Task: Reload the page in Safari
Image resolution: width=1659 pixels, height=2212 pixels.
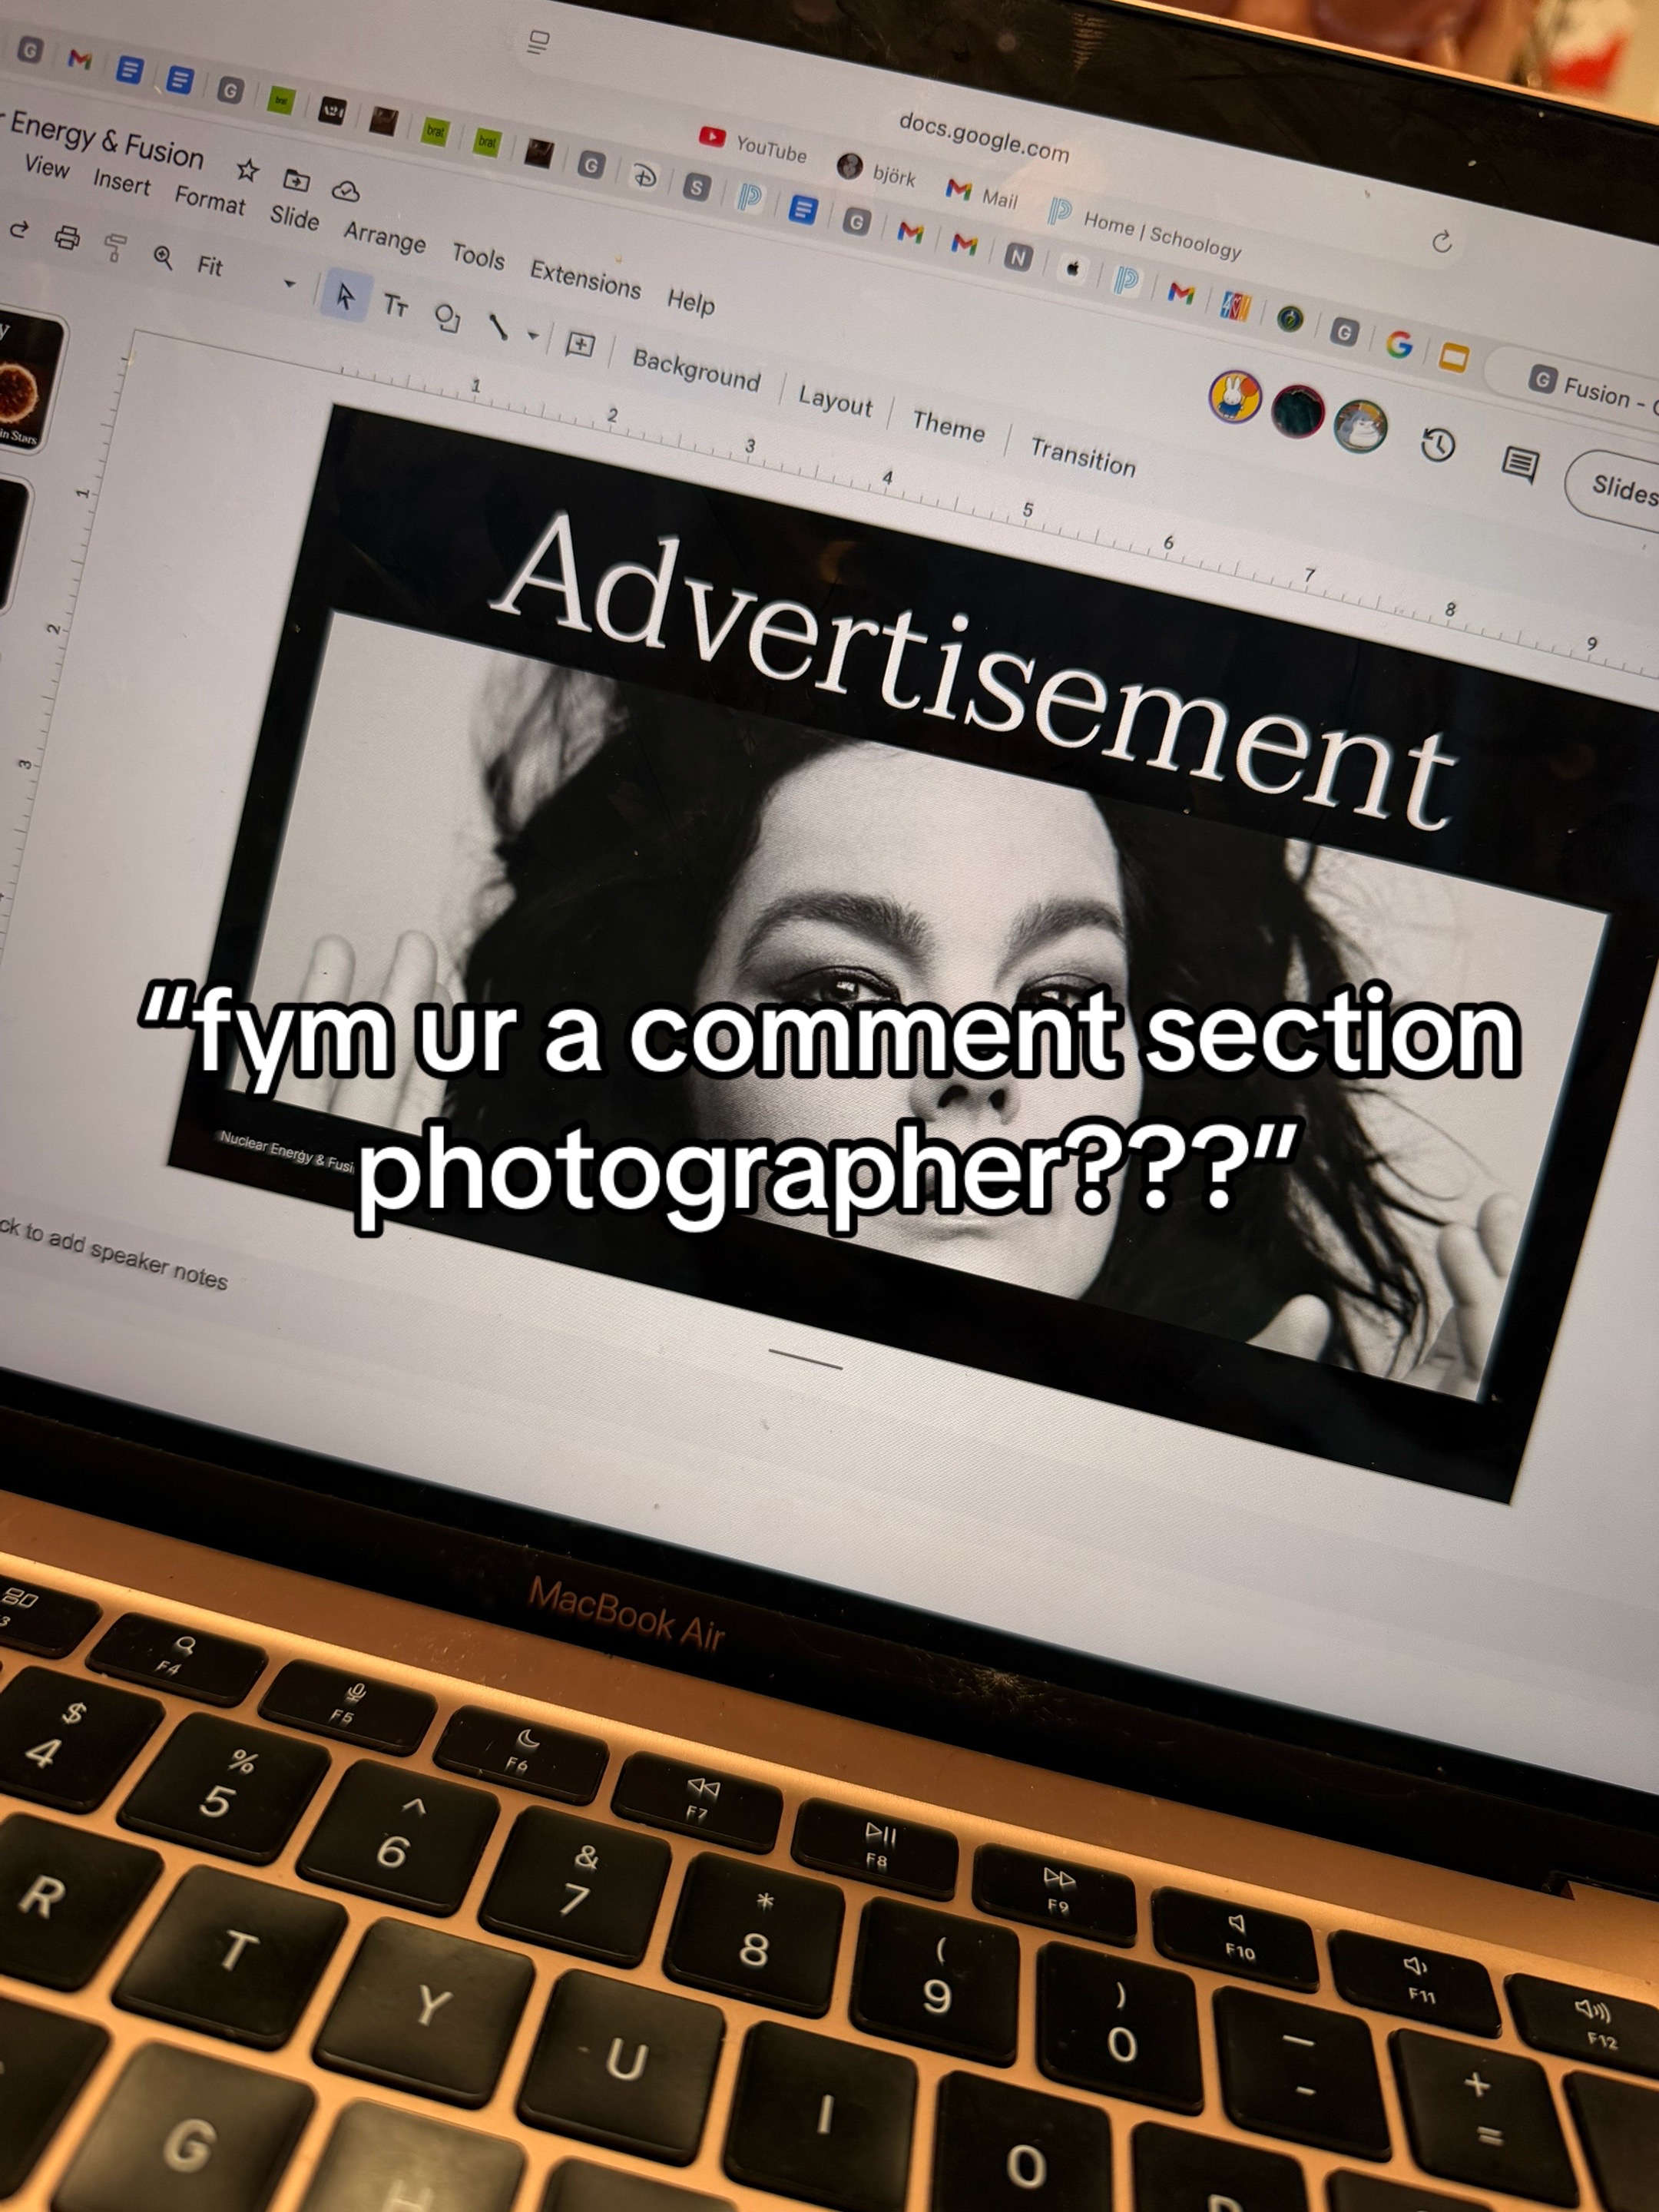Action: [1441, 241]
